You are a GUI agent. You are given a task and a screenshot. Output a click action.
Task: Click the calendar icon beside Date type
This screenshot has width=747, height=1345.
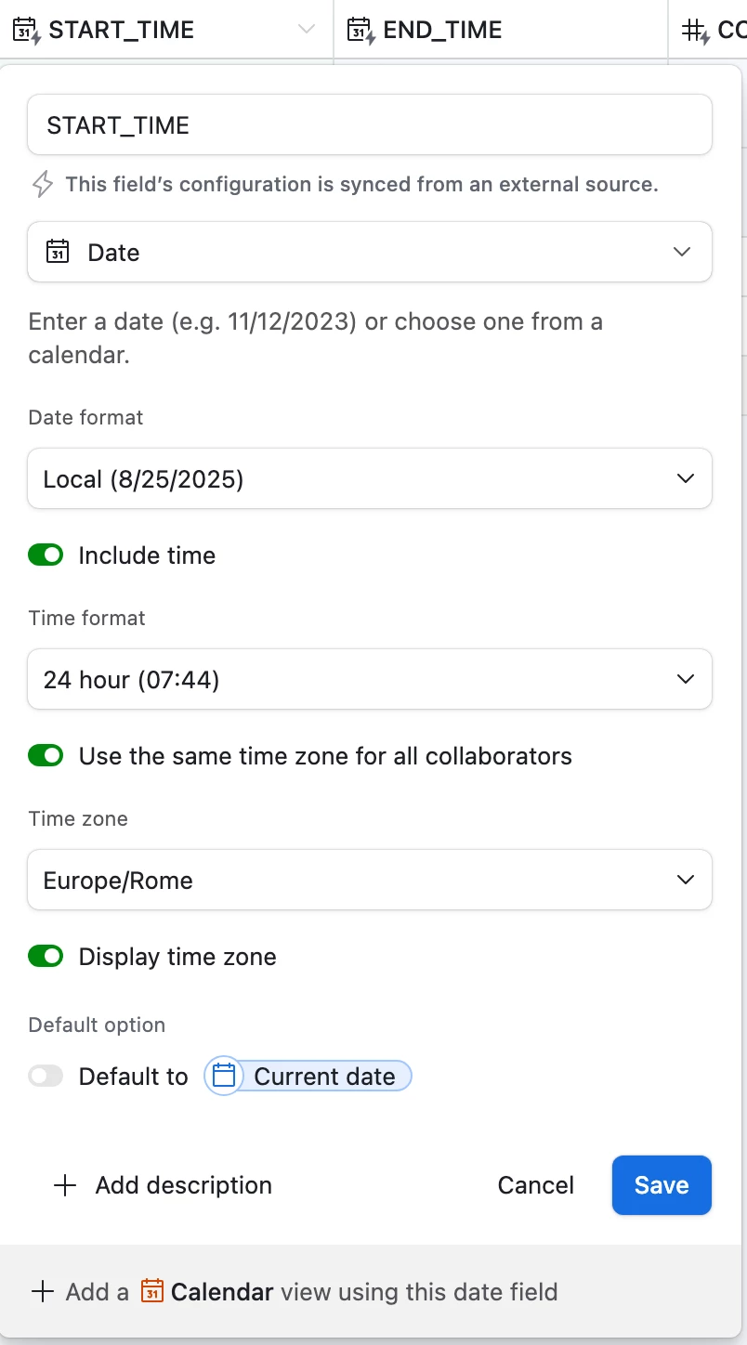58,253
